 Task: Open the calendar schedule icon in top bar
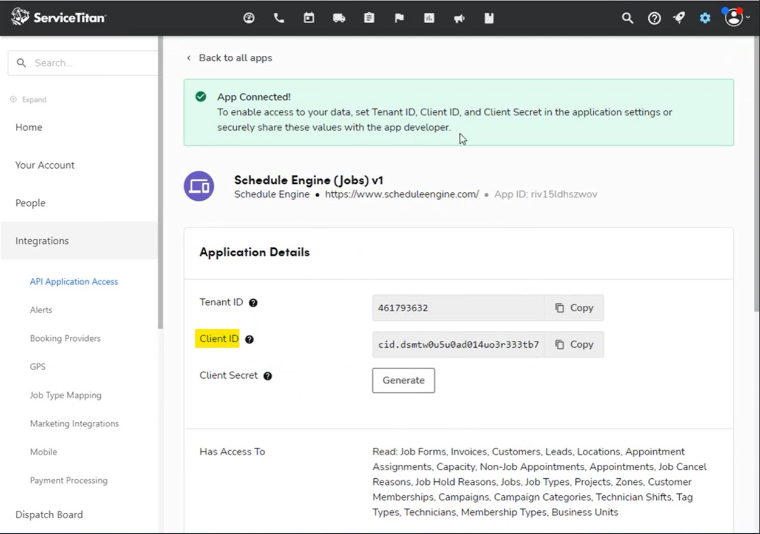click(x=309, y=18)
